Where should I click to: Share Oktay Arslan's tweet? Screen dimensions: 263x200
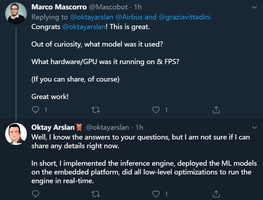point(216,194)
